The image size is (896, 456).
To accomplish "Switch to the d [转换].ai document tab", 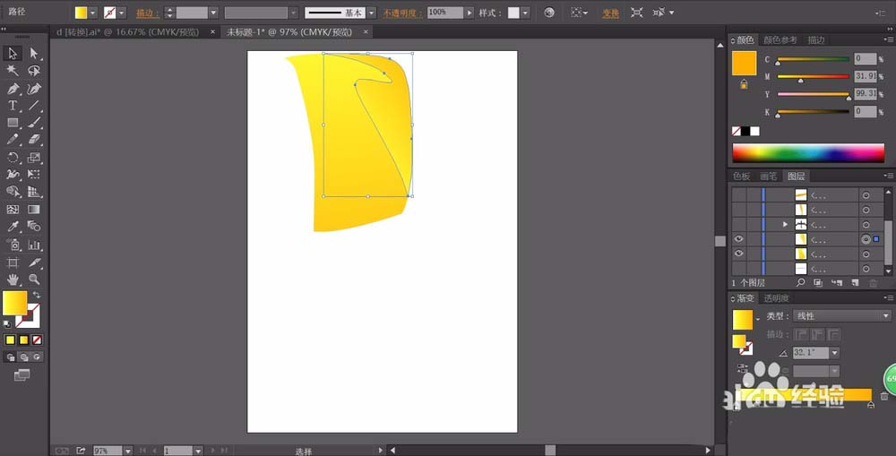I will click(x=128, y=32).
